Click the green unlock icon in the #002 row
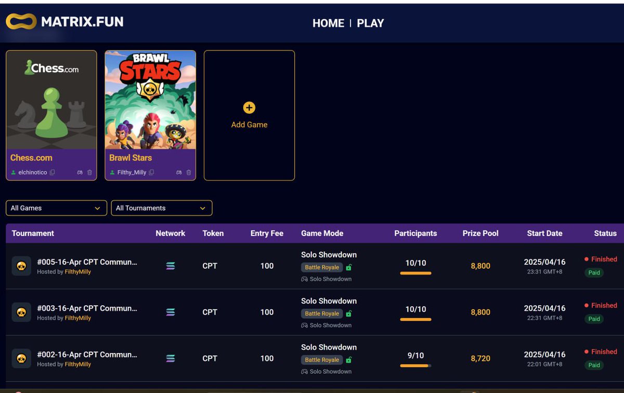Screen dimensions: 624x393 349,360
